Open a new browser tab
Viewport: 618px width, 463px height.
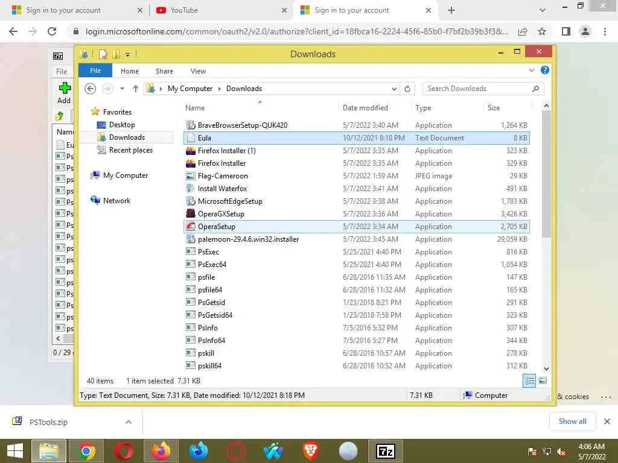coord(451,10)
